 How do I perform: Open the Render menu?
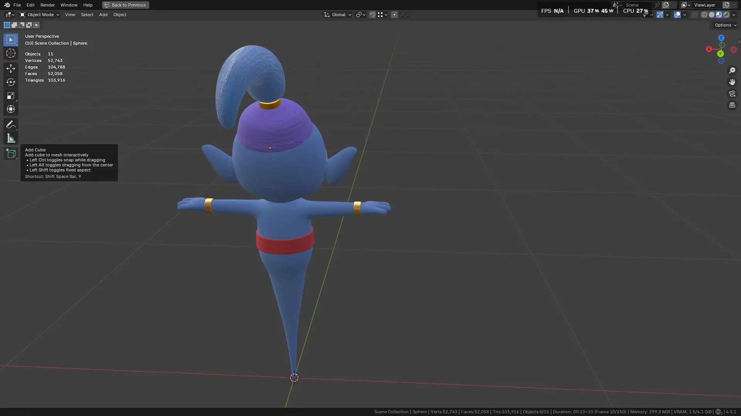tap(47, 5)
